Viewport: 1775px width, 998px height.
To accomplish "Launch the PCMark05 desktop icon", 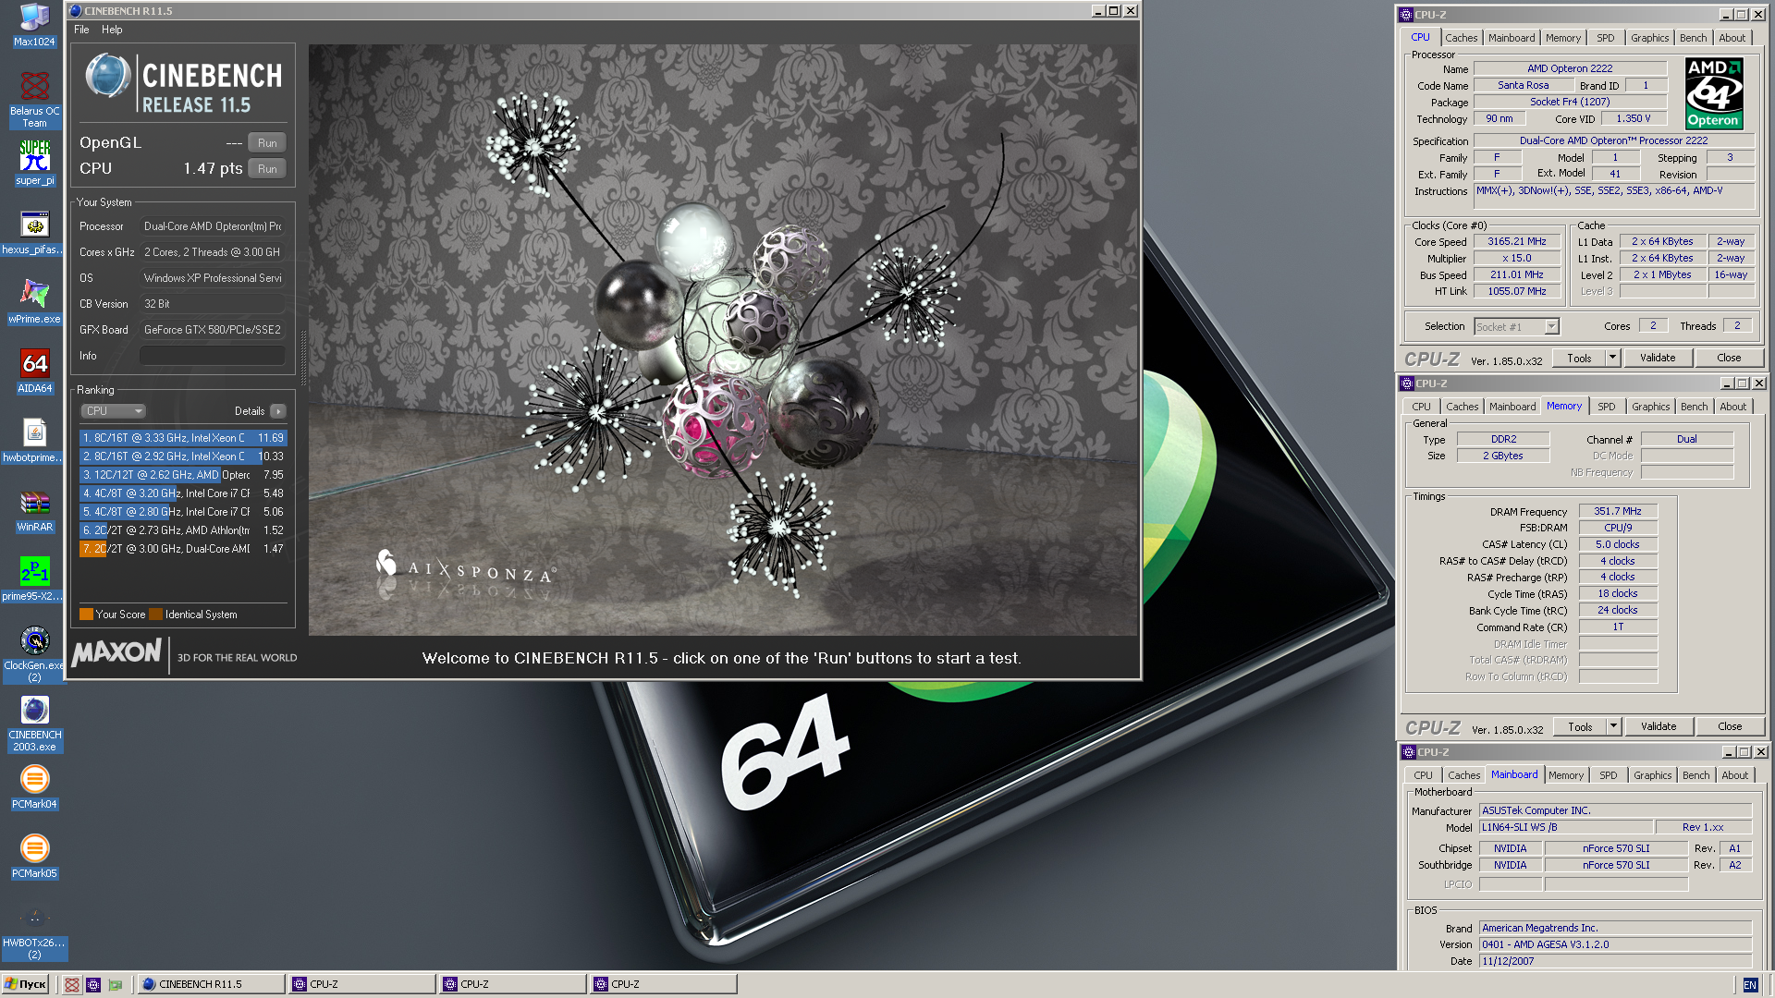I will [34, 856].
